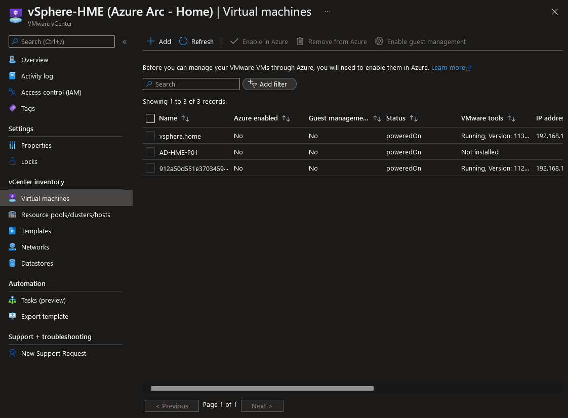Sort by Azure enabled column arrows
Viewport: 568px width, 418px height.
coord(286,118)
